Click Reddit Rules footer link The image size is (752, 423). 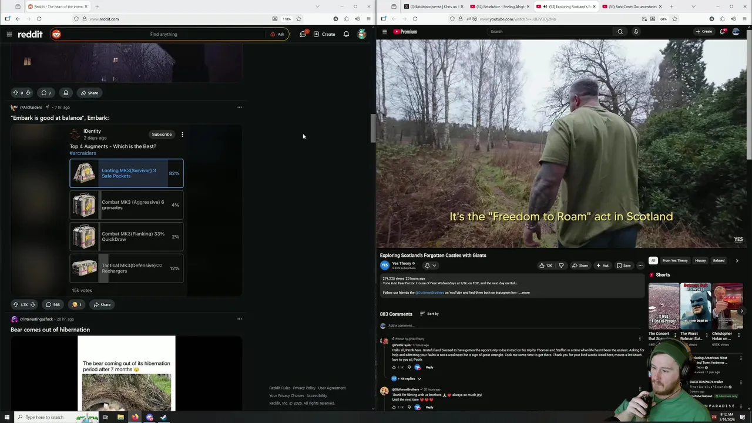[x=280, y=388]
